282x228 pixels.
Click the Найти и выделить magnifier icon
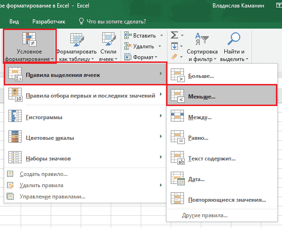pyautogui.click(x=234, y=38)
